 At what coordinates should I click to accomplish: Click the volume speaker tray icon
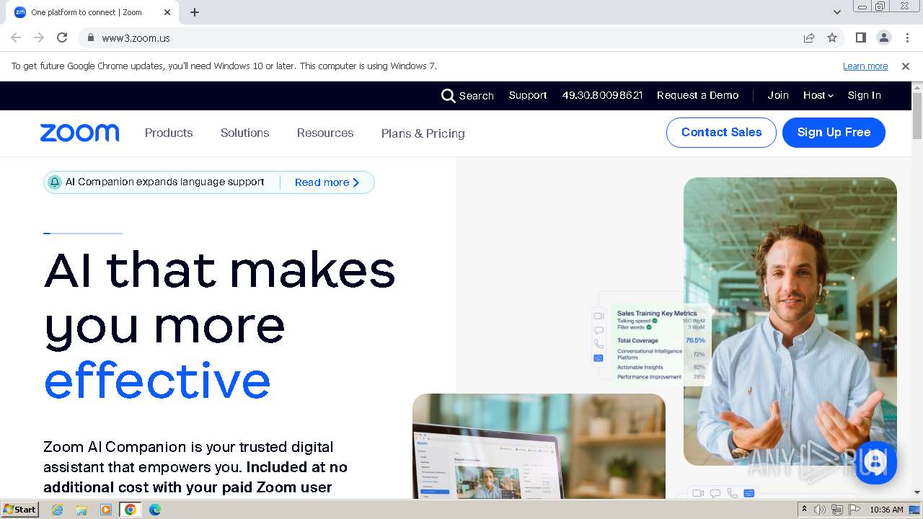pos(820,510)
